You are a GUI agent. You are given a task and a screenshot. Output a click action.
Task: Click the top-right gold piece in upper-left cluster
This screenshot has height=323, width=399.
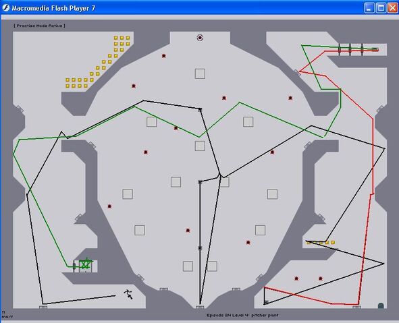coord(128,38)
